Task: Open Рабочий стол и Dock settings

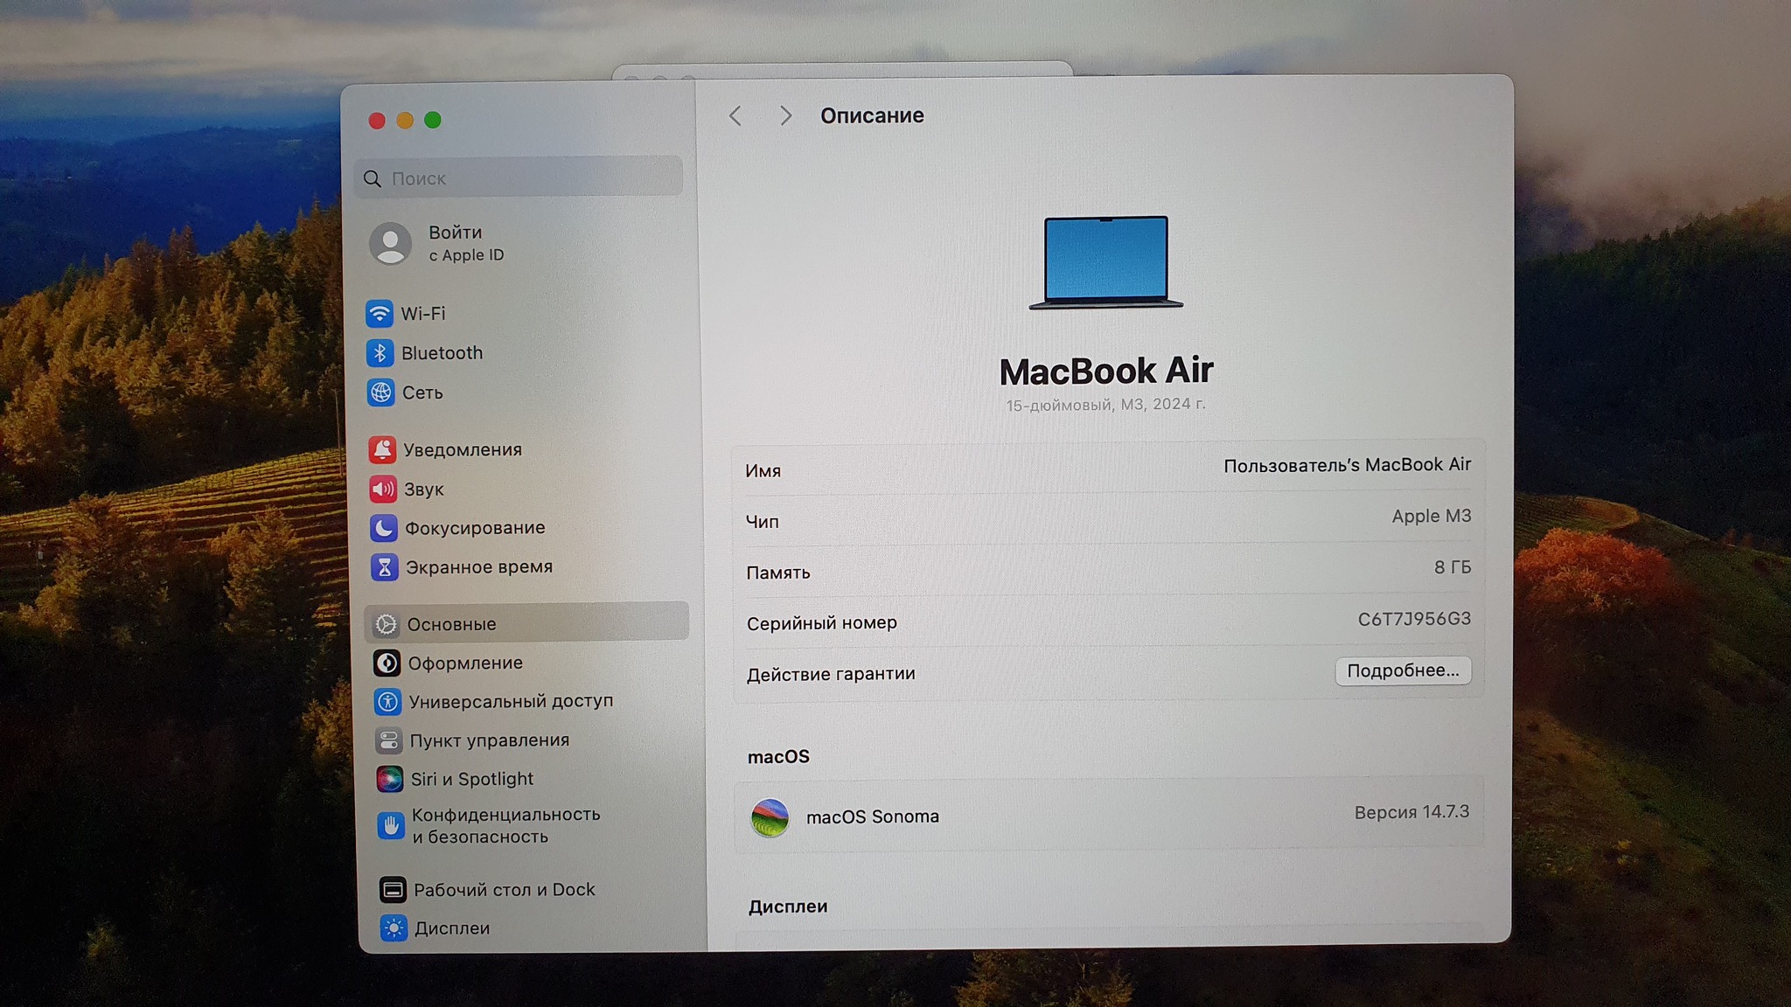Action: pos(503,890)
